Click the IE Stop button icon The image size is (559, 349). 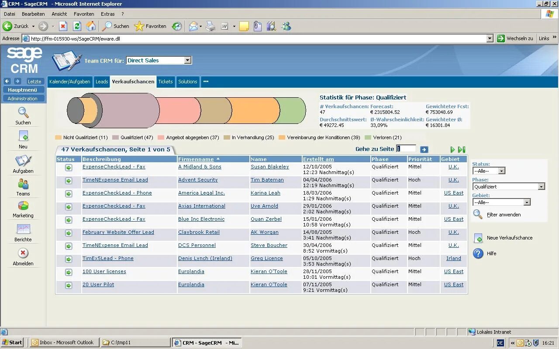(x=63, y=26)
